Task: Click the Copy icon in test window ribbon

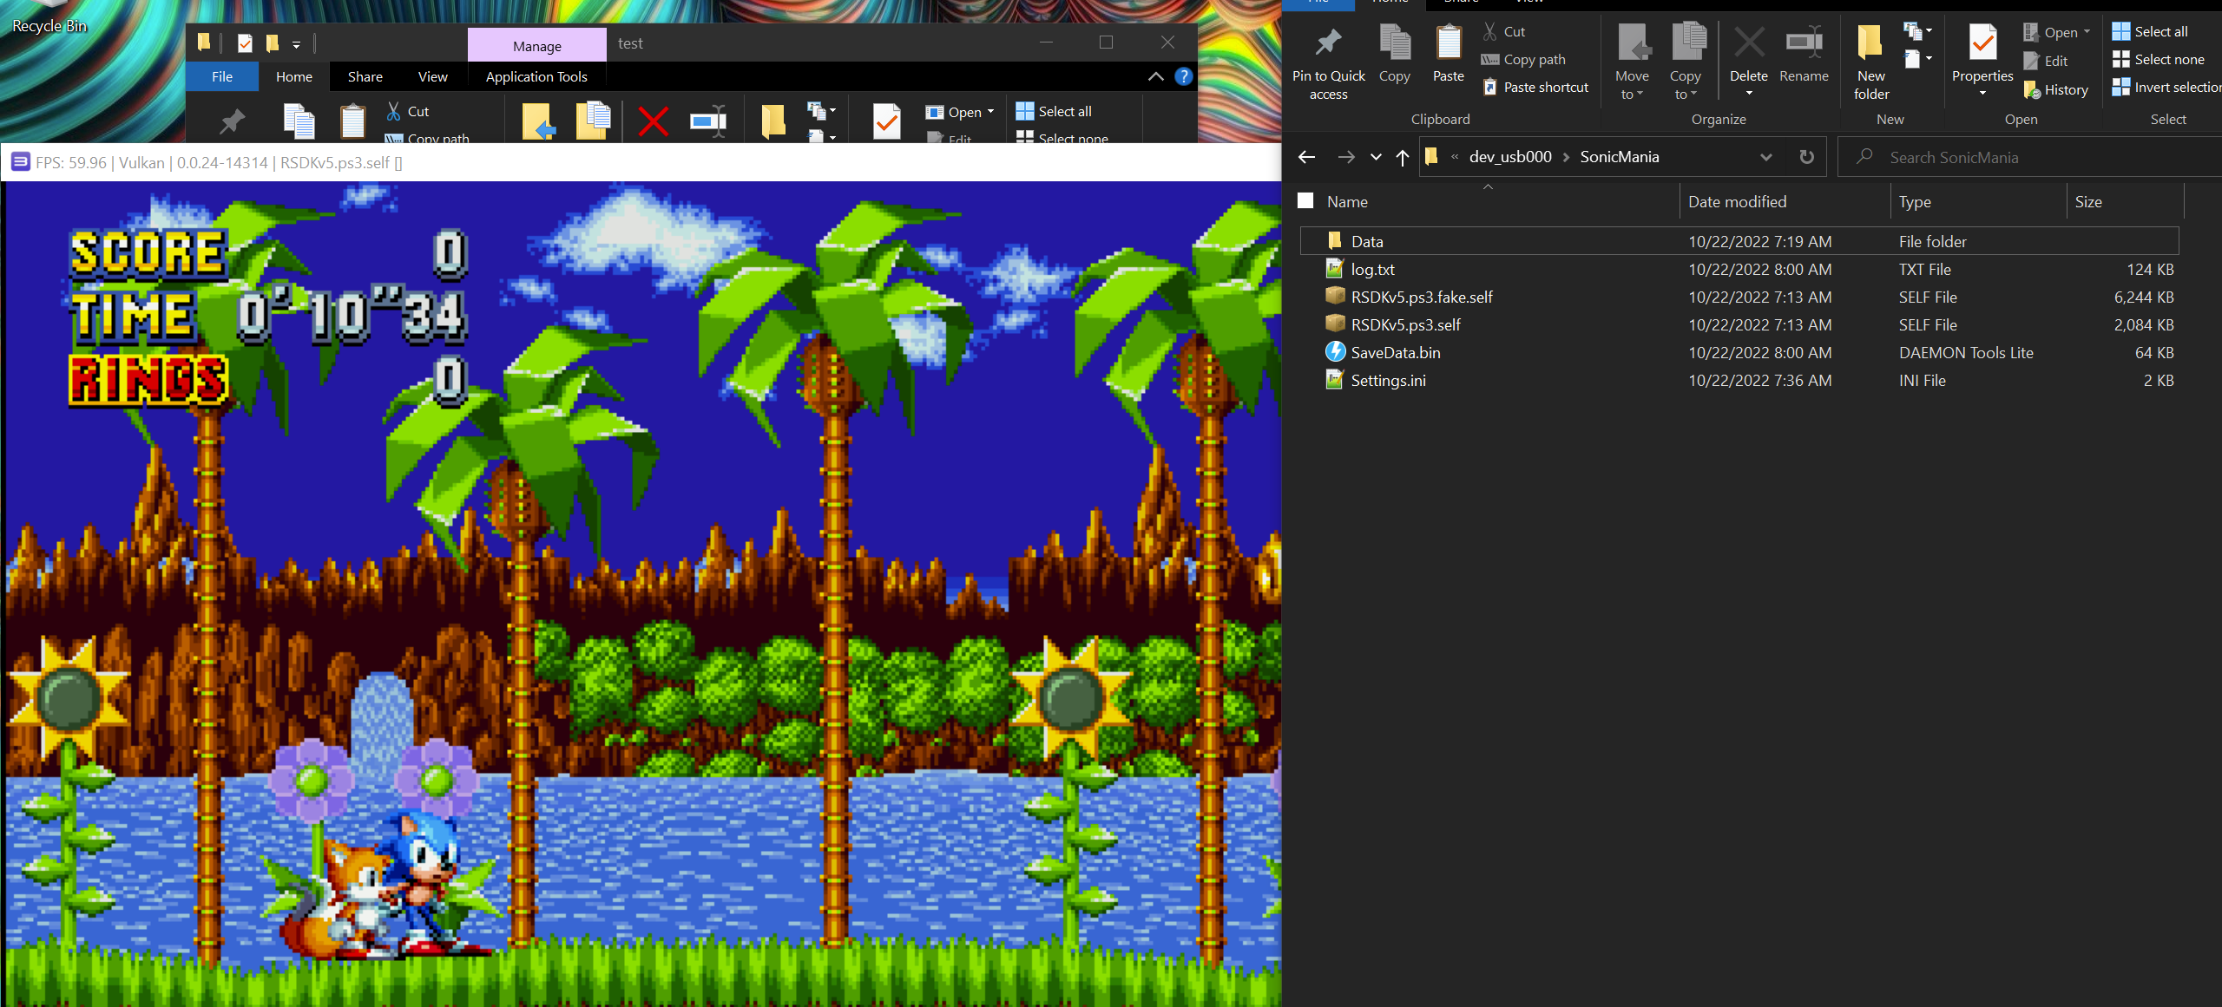Action: (x=299, y=121)
